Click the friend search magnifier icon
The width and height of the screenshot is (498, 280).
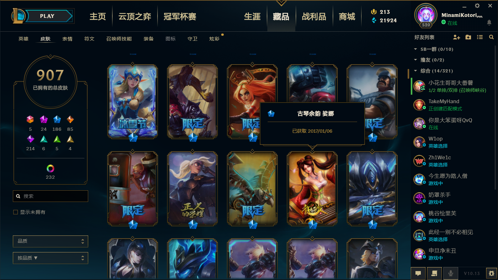pyautogui.click(x=491, y=37)
